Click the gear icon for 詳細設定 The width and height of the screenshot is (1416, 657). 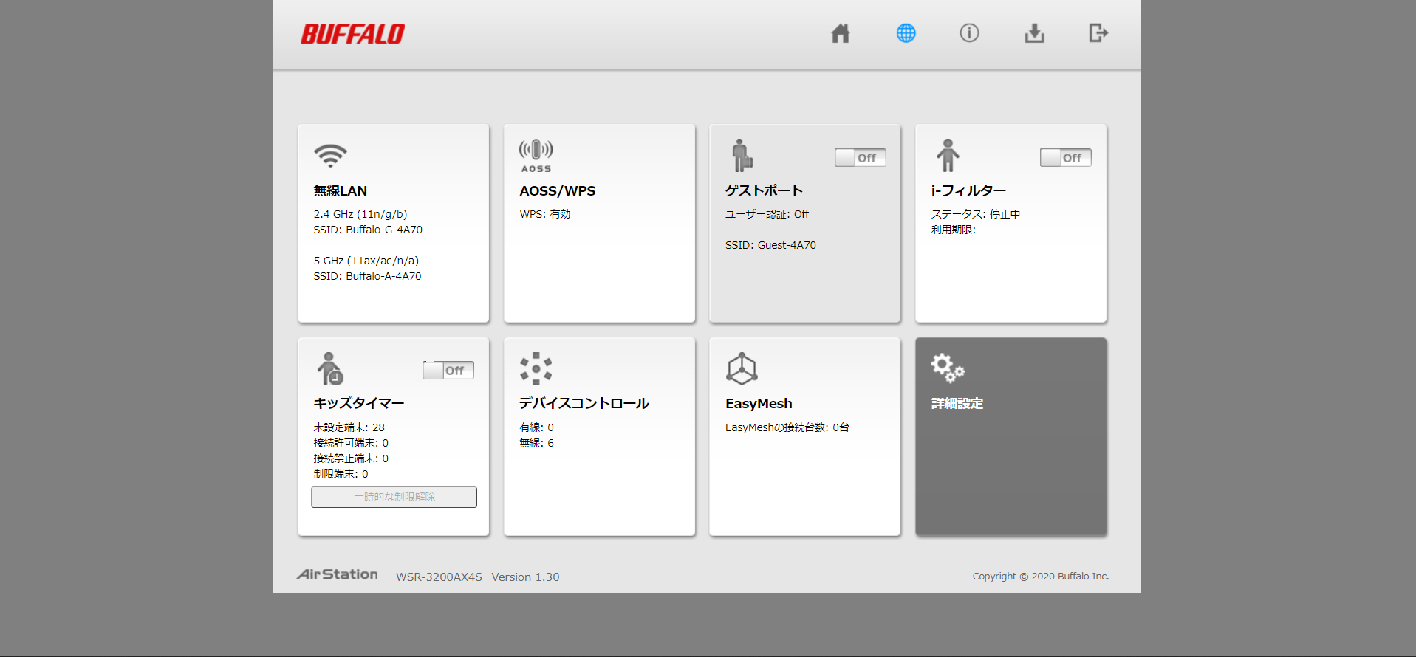point(947,368)
